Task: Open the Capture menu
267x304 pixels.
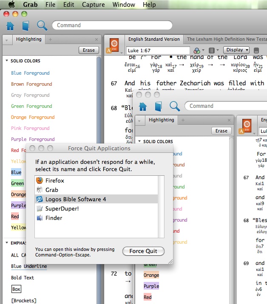Action: (x=93, y=5)
